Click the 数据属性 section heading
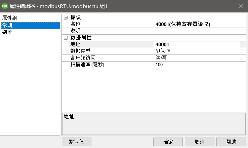 (81, 38)
